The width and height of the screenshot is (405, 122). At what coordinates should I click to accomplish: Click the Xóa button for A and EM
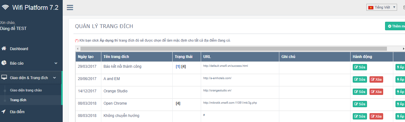point(376,79)
